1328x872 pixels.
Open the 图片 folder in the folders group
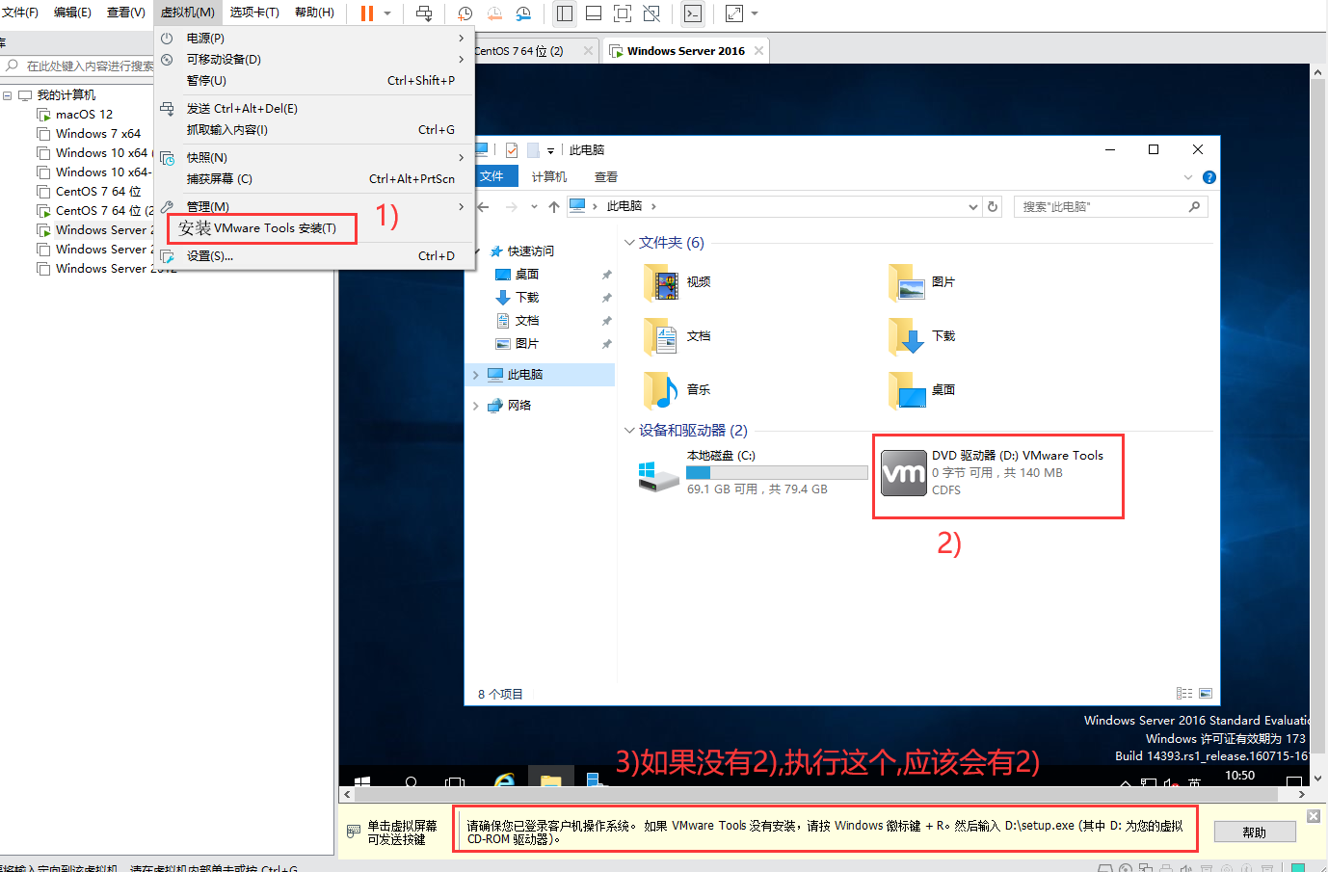click(x=921, y=282)
